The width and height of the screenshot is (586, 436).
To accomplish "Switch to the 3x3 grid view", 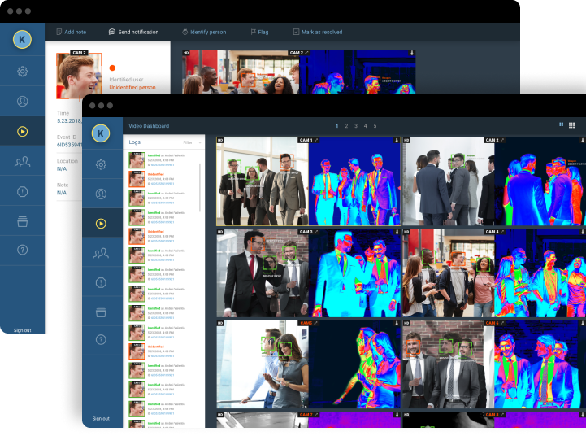I will click(x=572, y=125).
